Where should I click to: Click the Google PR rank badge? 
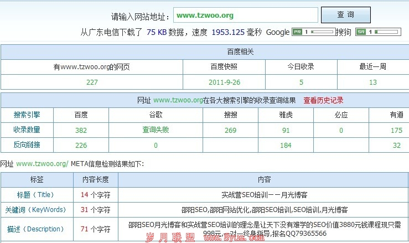click(313, 32)
